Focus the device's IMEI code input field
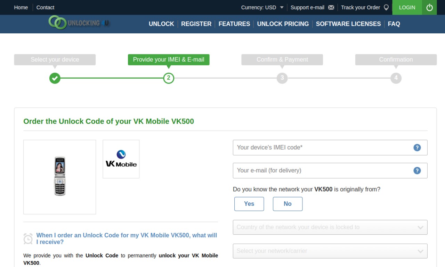This screenshot has width=445, height=267. click(x=330, y=147)
